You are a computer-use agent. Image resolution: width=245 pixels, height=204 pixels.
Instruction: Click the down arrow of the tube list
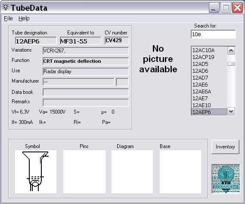pos(231,111)
